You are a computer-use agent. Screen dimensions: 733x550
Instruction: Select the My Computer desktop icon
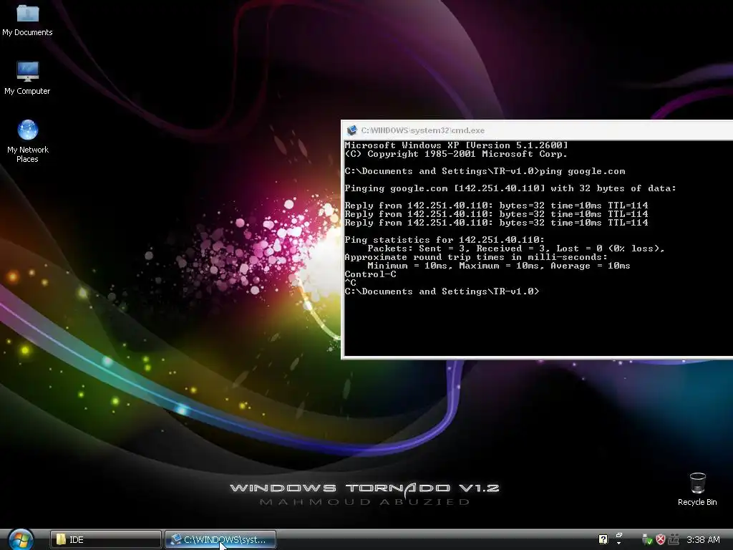[x=27, y=78]
